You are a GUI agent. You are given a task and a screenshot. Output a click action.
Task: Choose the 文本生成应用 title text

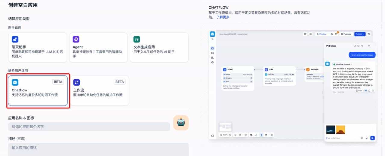pos(144,47)
